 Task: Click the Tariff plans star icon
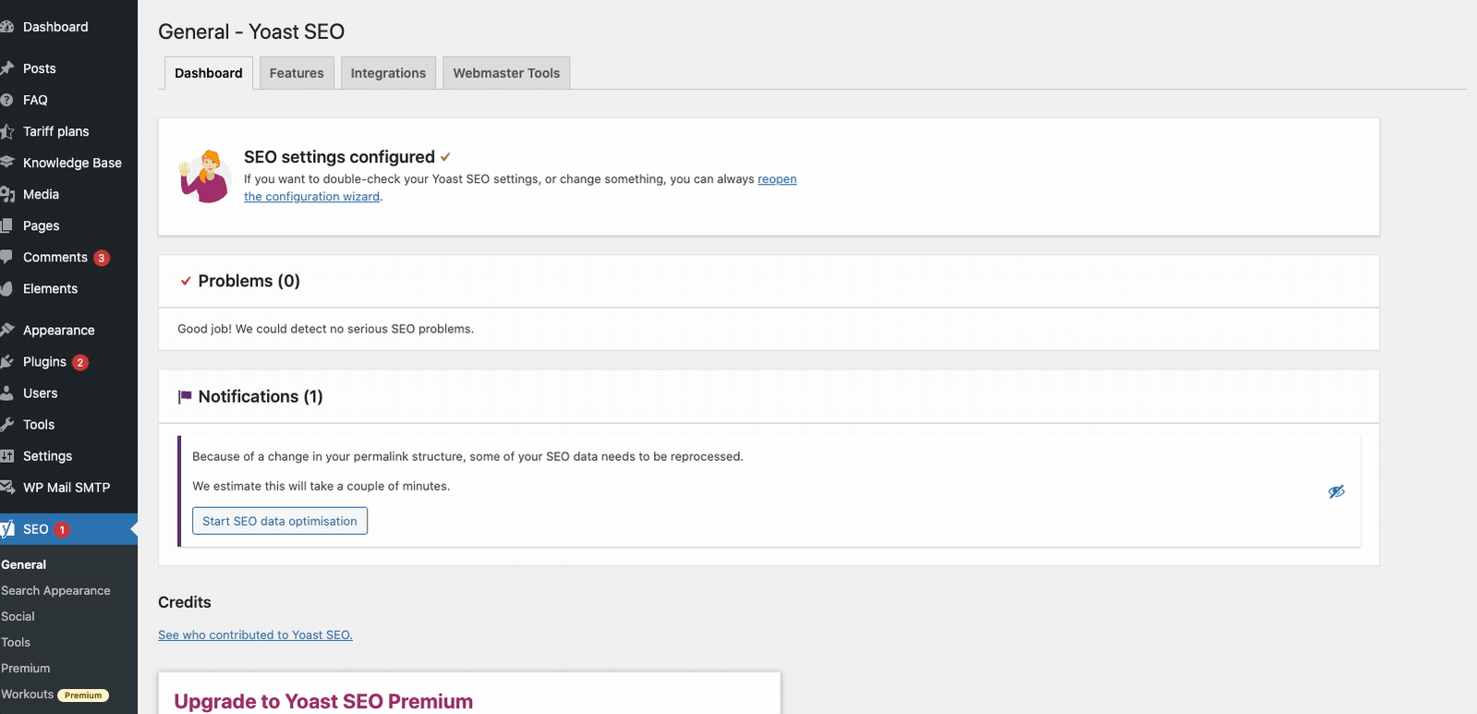pos(6,131)
